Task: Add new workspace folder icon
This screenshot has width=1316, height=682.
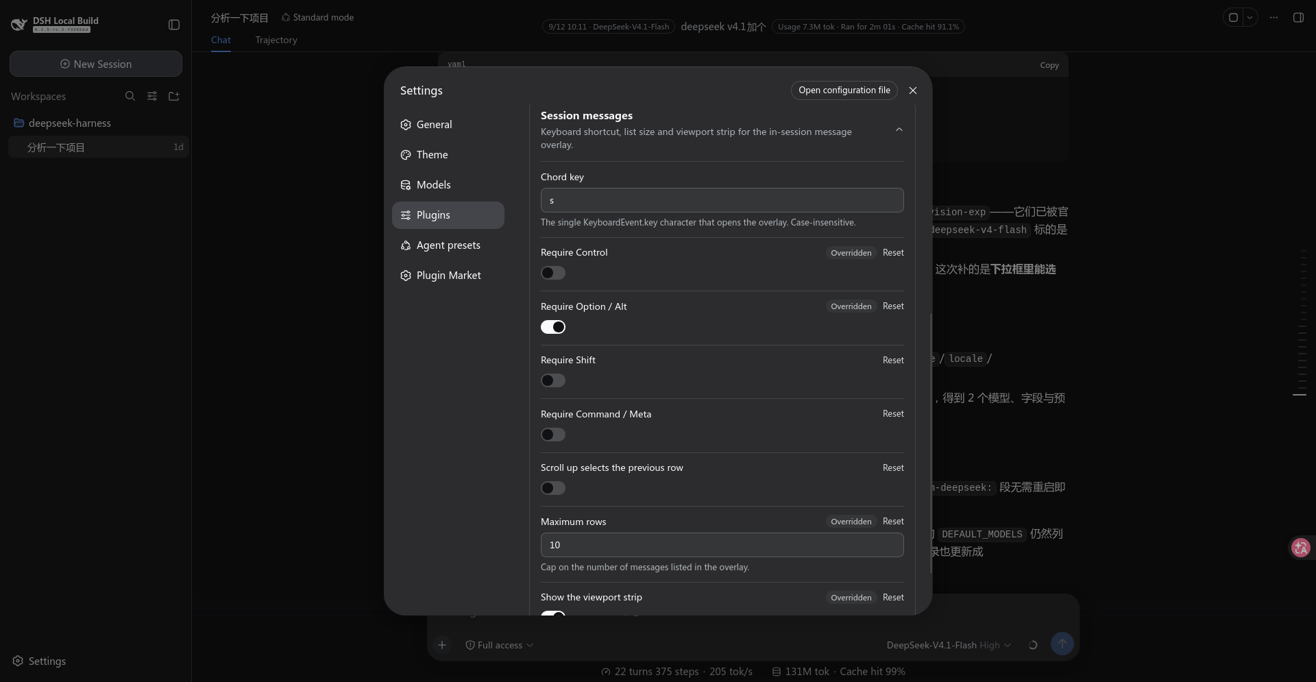Action: tap(174, 96)
